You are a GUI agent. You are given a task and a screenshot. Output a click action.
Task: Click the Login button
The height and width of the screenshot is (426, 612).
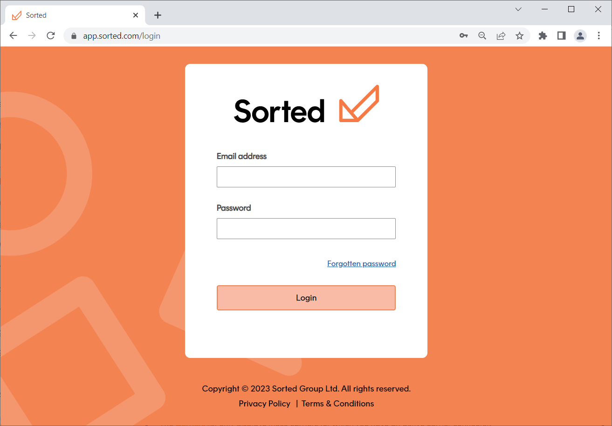[x=306, y=297]
